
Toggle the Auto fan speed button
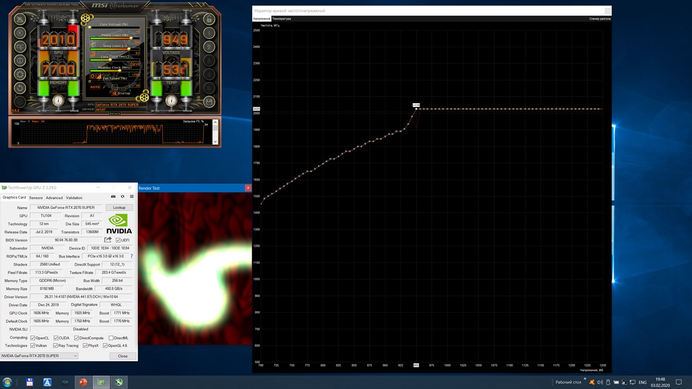pos(95,87)
